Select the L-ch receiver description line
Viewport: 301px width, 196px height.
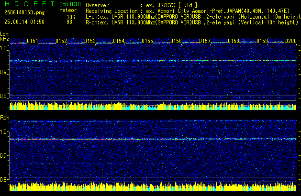193,17
